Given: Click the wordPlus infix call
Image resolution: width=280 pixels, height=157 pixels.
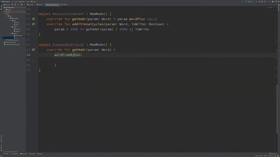Looking at the screenshot, I should click(x=137, y=19).
